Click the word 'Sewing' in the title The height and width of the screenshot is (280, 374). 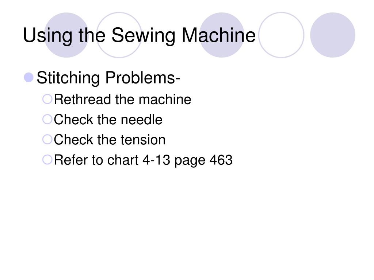[x=143, y=36]
